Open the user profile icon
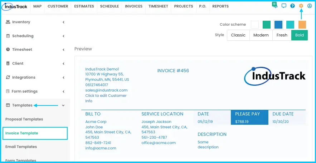Image resolution: width=316 pixels, height=163 pixels. pyautogui.click(x=310, y=6)
